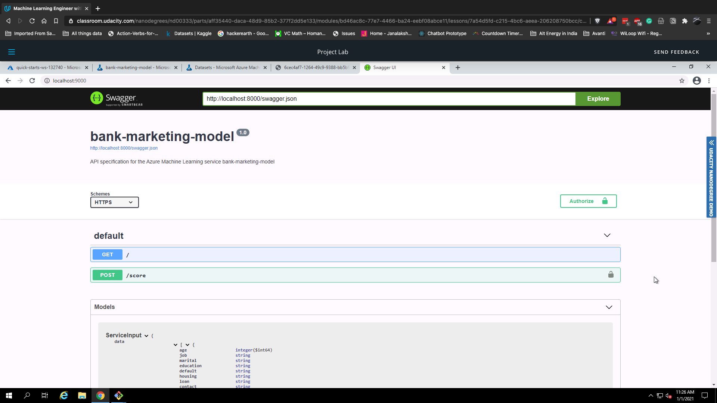This screenshot has height=403, width=717.
Task: Switch to the Datasets Azure Machine Learning tab
Action: 227,68
